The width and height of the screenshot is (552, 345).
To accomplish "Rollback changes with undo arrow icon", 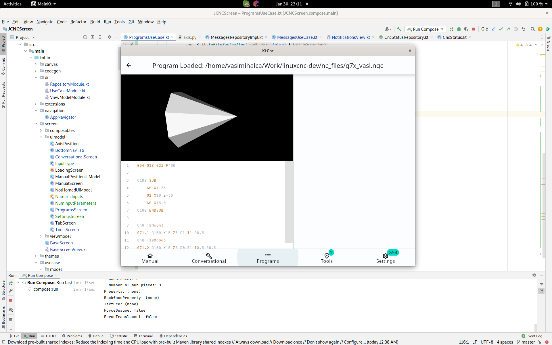I will 523,29.
